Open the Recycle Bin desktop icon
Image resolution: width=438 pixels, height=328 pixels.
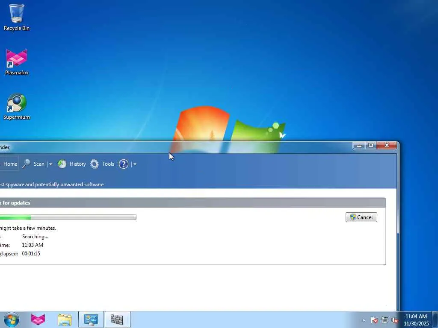[17, 17]
